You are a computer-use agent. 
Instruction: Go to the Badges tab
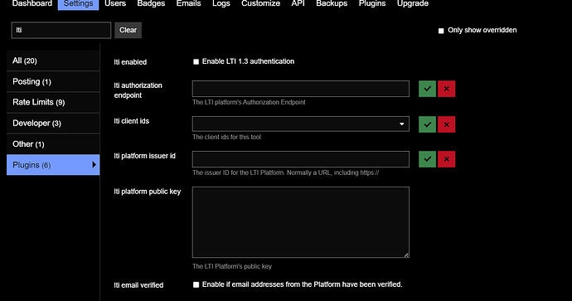[151, 3]
